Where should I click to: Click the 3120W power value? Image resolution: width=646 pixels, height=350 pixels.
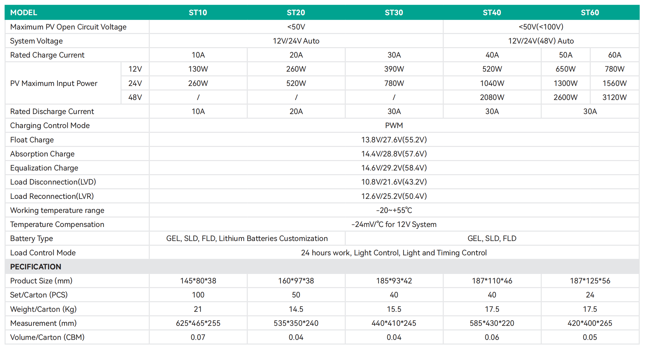tap(614, 97)
